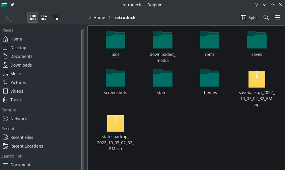
Task: Expand the chevron before retrodeck breadcrumb
Action: (x=110, y=17)
